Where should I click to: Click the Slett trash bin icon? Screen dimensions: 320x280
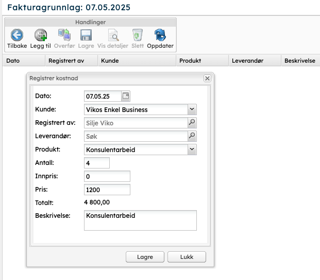point(137,35)
